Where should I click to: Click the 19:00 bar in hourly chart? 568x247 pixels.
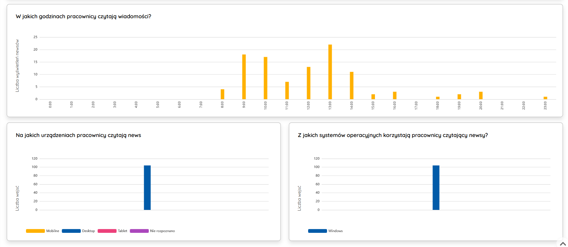pos(459,97)
